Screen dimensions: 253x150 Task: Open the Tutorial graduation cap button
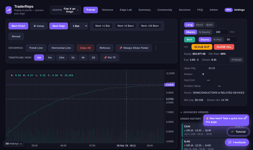coord(238,132)
